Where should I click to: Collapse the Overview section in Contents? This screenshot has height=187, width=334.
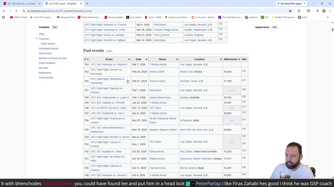37,39
